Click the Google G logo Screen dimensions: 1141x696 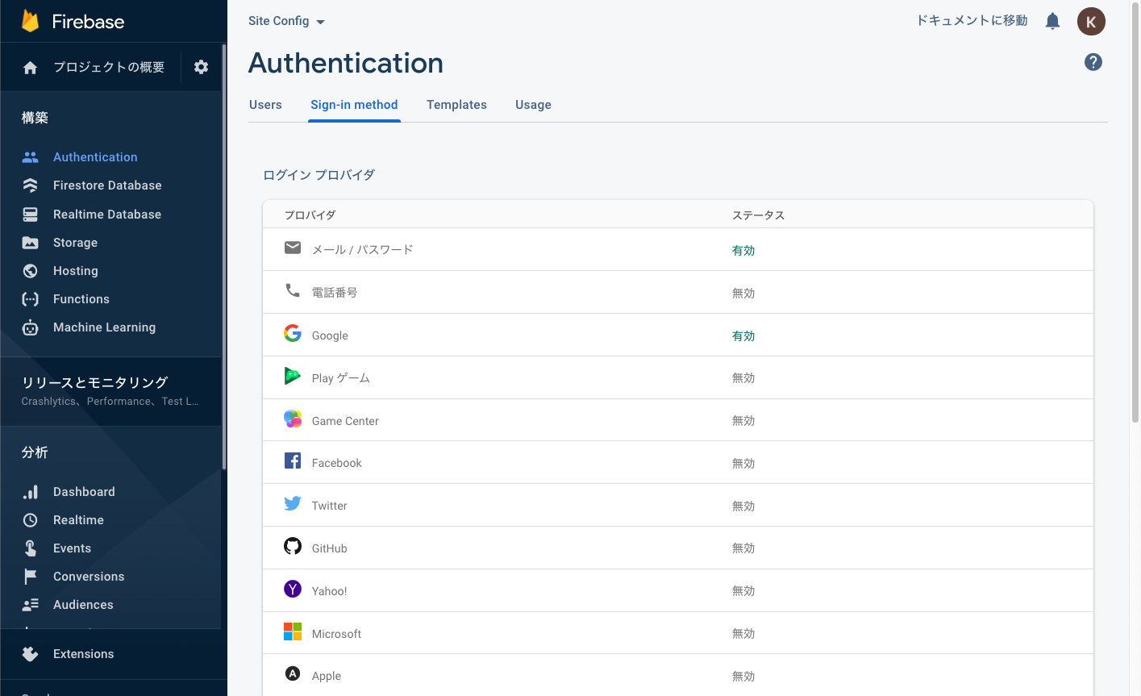point(293,333)
